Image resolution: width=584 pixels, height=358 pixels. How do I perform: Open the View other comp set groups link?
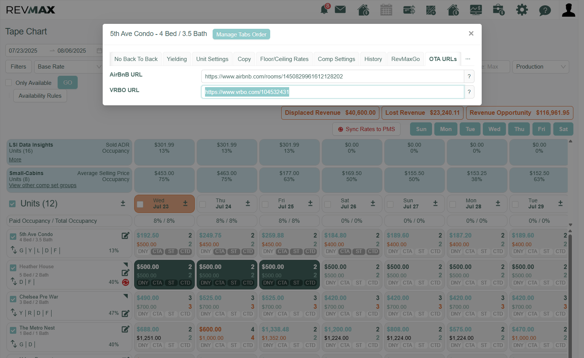(43, 185)
